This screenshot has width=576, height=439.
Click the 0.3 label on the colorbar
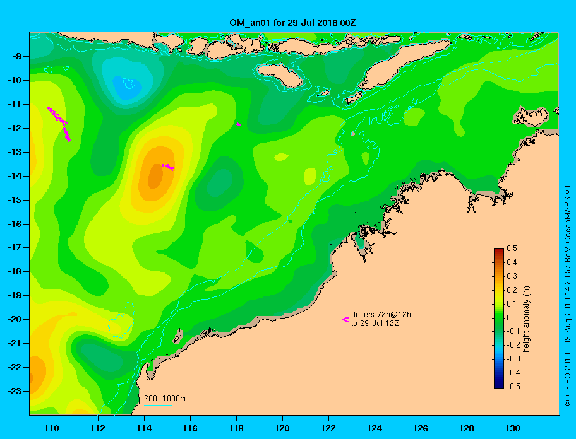click(512, 276)
